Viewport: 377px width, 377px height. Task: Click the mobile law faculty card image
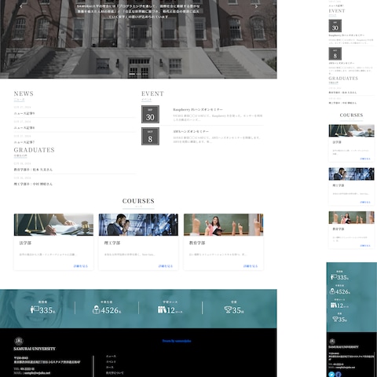(351, 130)
